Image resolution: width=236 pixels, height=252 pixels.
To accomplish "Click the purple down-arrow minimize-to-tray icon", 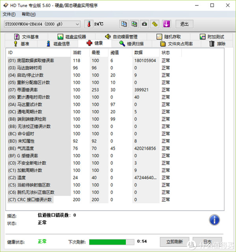I will [166, 24].
